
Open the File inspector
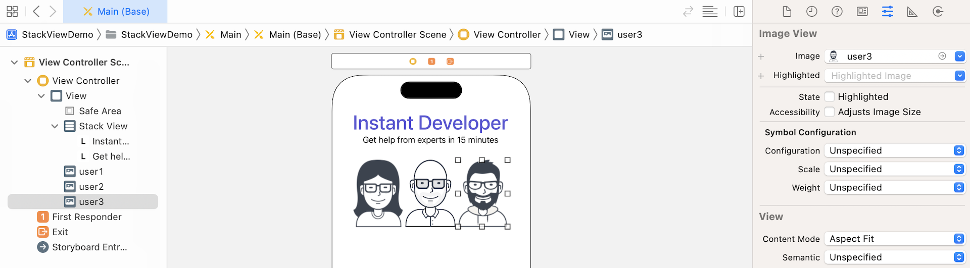pyautogui.click(x=787, y=12)
